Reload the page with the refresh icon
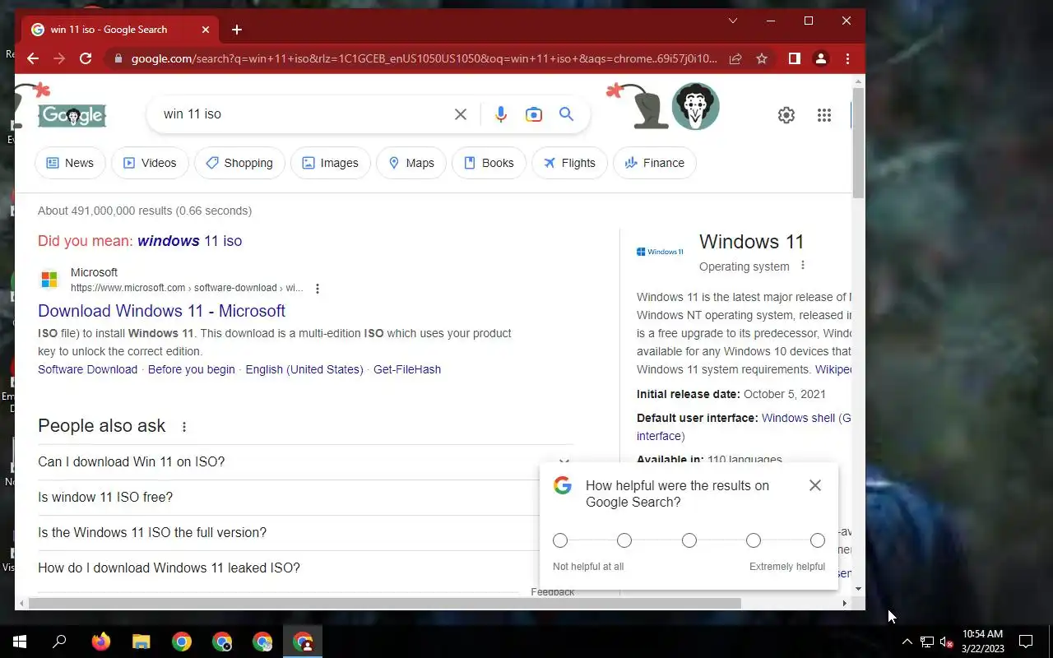Viewport: 1053px width, 658px height. point(86,58)
